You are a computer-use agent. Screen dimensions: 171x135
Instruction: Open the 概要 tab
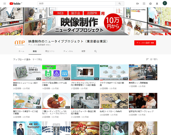pyautogui.click(x=84, y=51)
